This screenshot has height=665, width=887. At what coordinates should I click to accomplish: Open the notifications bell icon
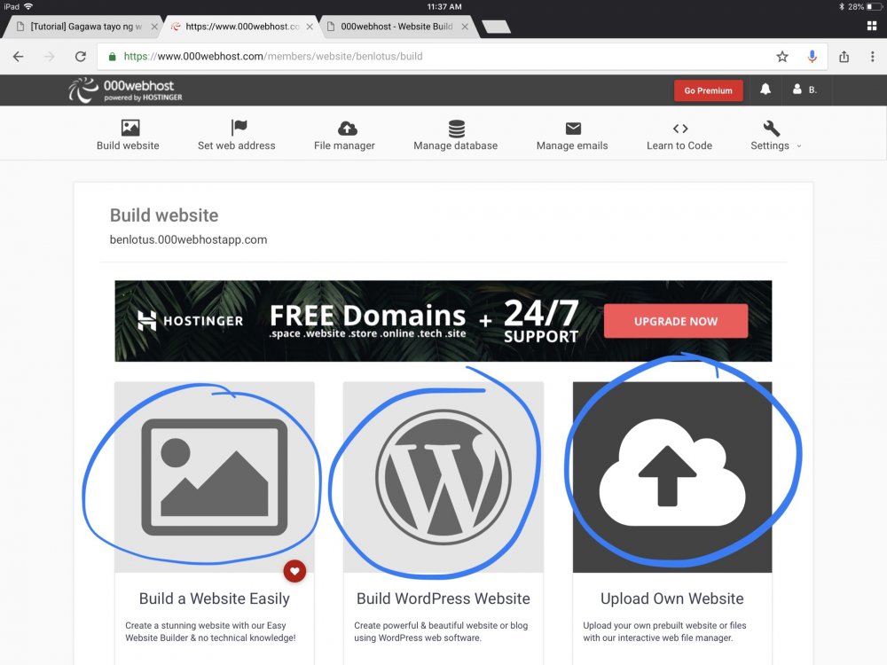tap(765, 90)
